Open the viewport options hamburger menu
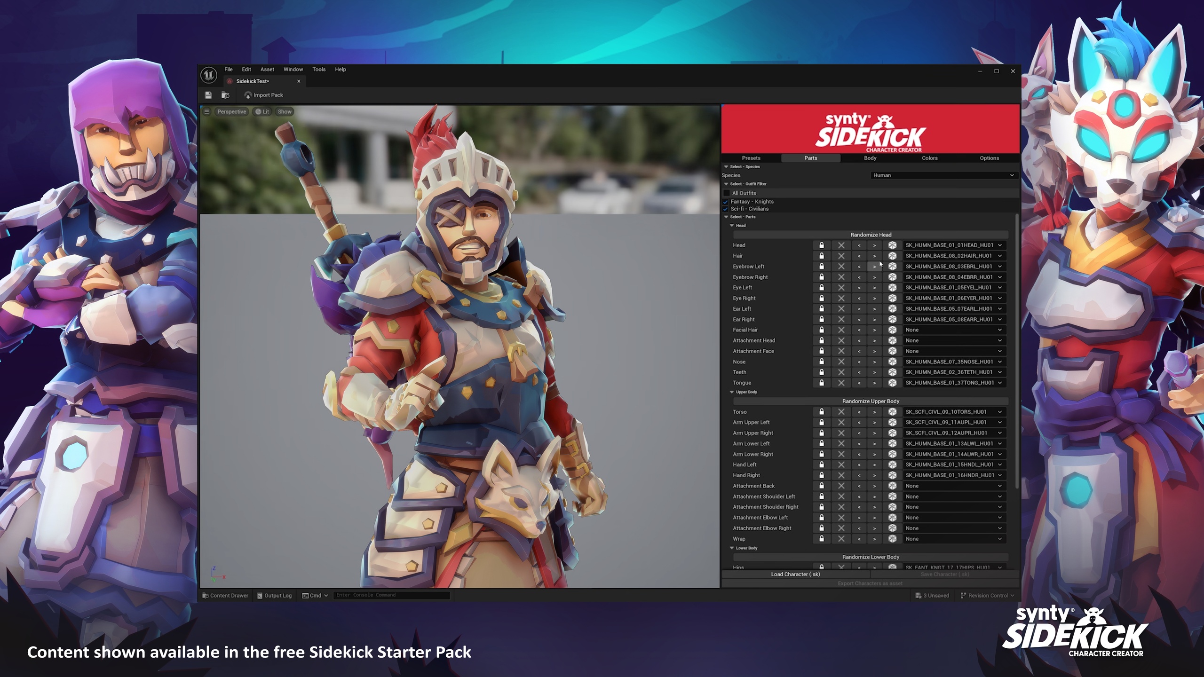Screen dimensions: 1204x677 (206, 112)
